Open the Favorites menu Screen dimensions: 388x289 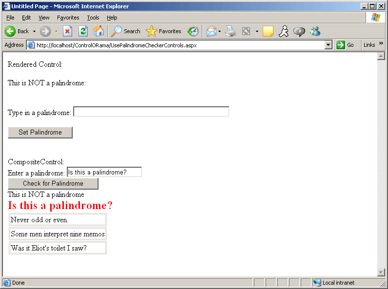68,18
